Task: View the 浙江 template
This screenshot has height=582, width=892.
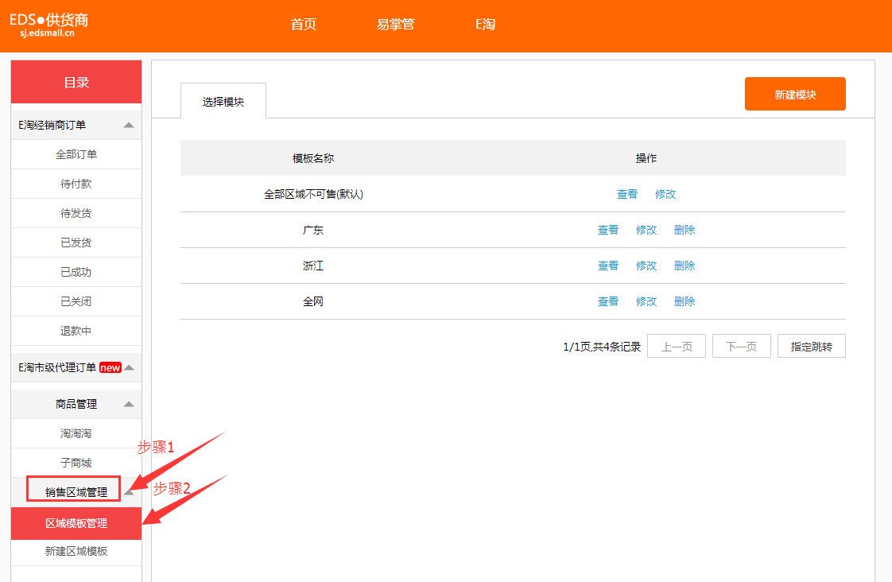Action: (x=607, y=266)
